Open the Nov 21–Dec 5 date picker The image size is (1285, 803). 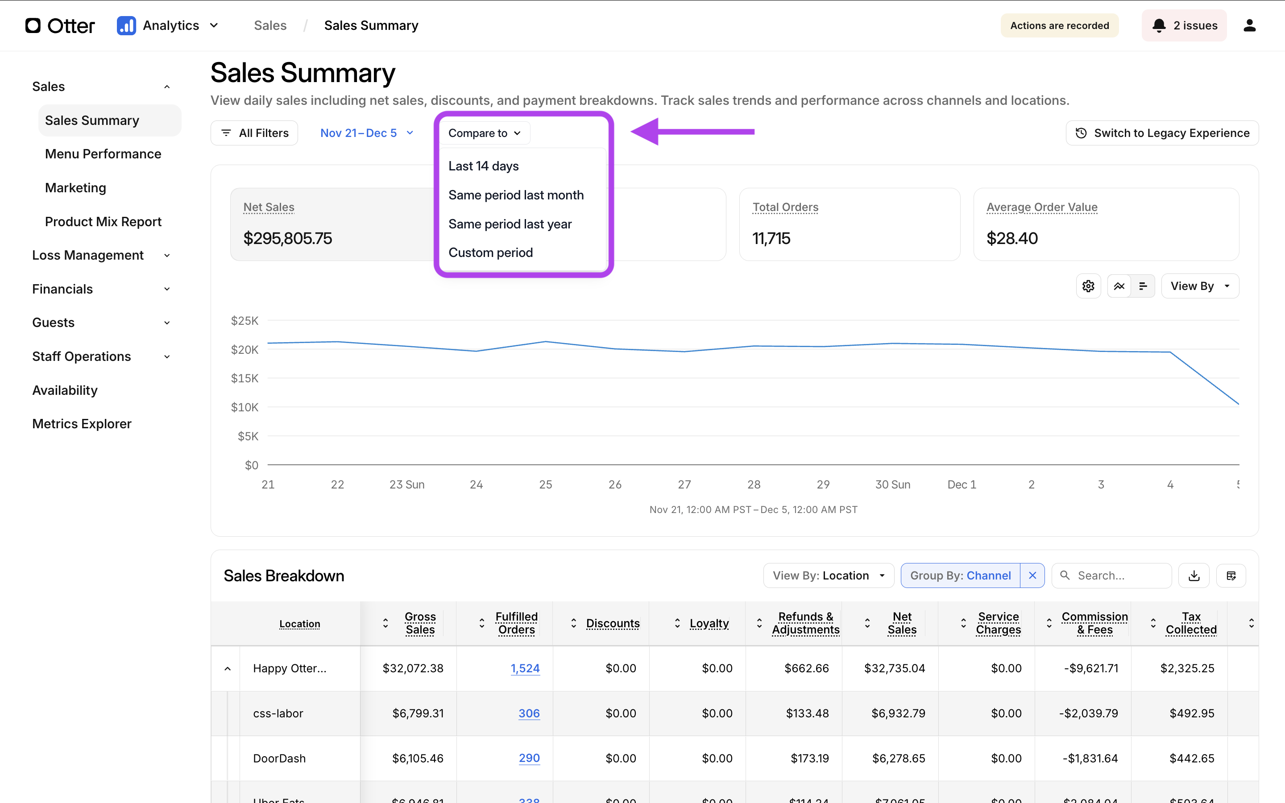tap(366, 133)
